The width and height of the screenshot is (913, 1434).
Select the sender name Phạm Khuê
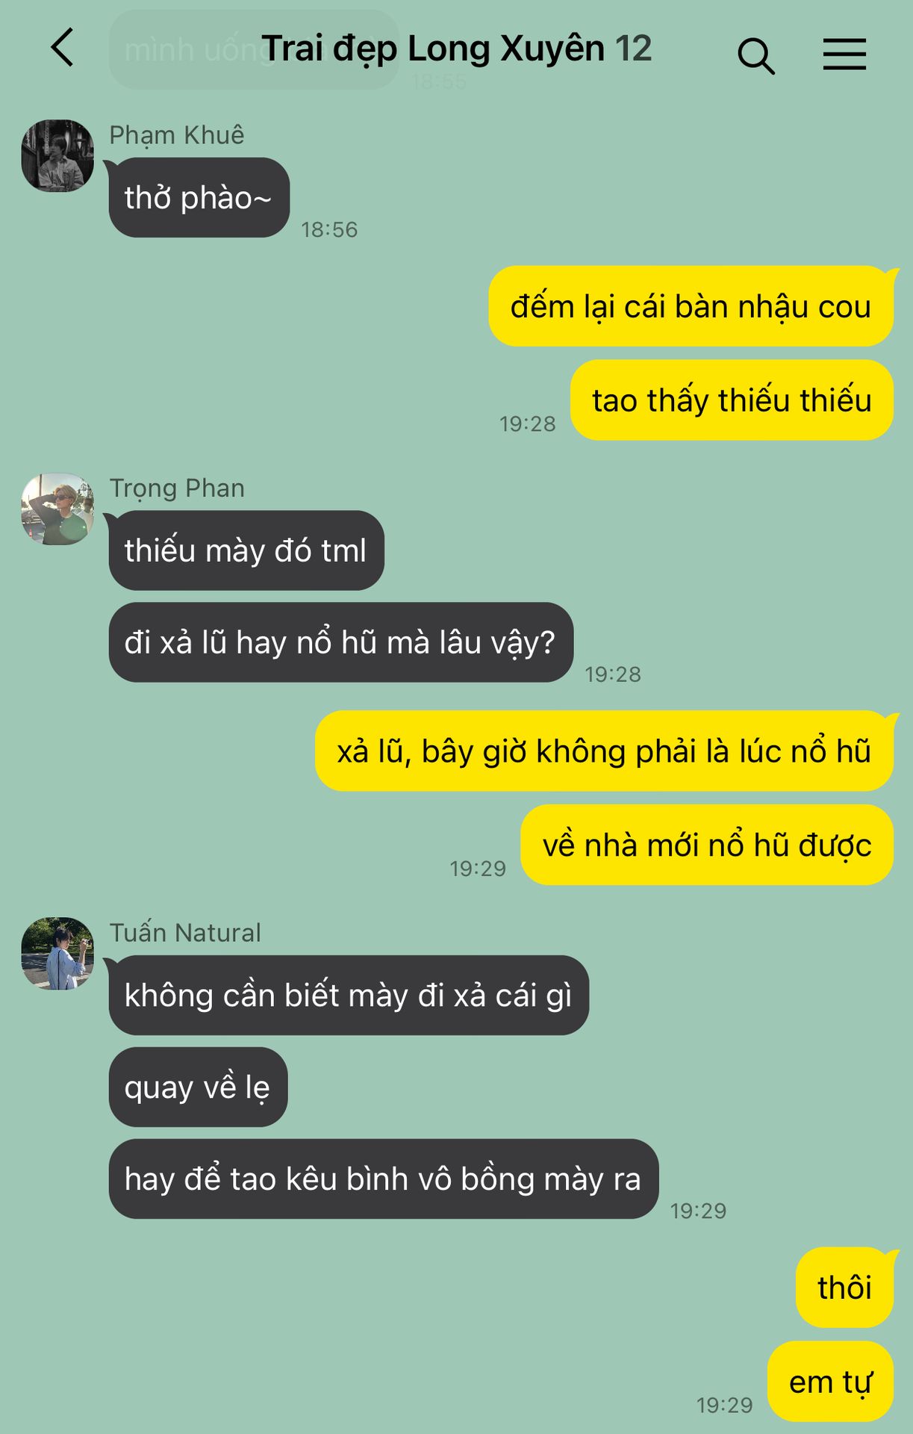[177, 135]
